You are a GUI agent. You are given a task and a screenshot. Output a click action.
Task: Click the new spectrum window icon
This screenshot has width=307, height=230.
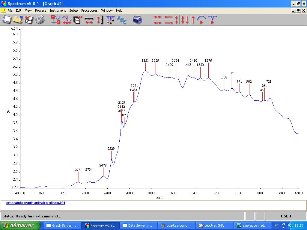tap(7, 20)
